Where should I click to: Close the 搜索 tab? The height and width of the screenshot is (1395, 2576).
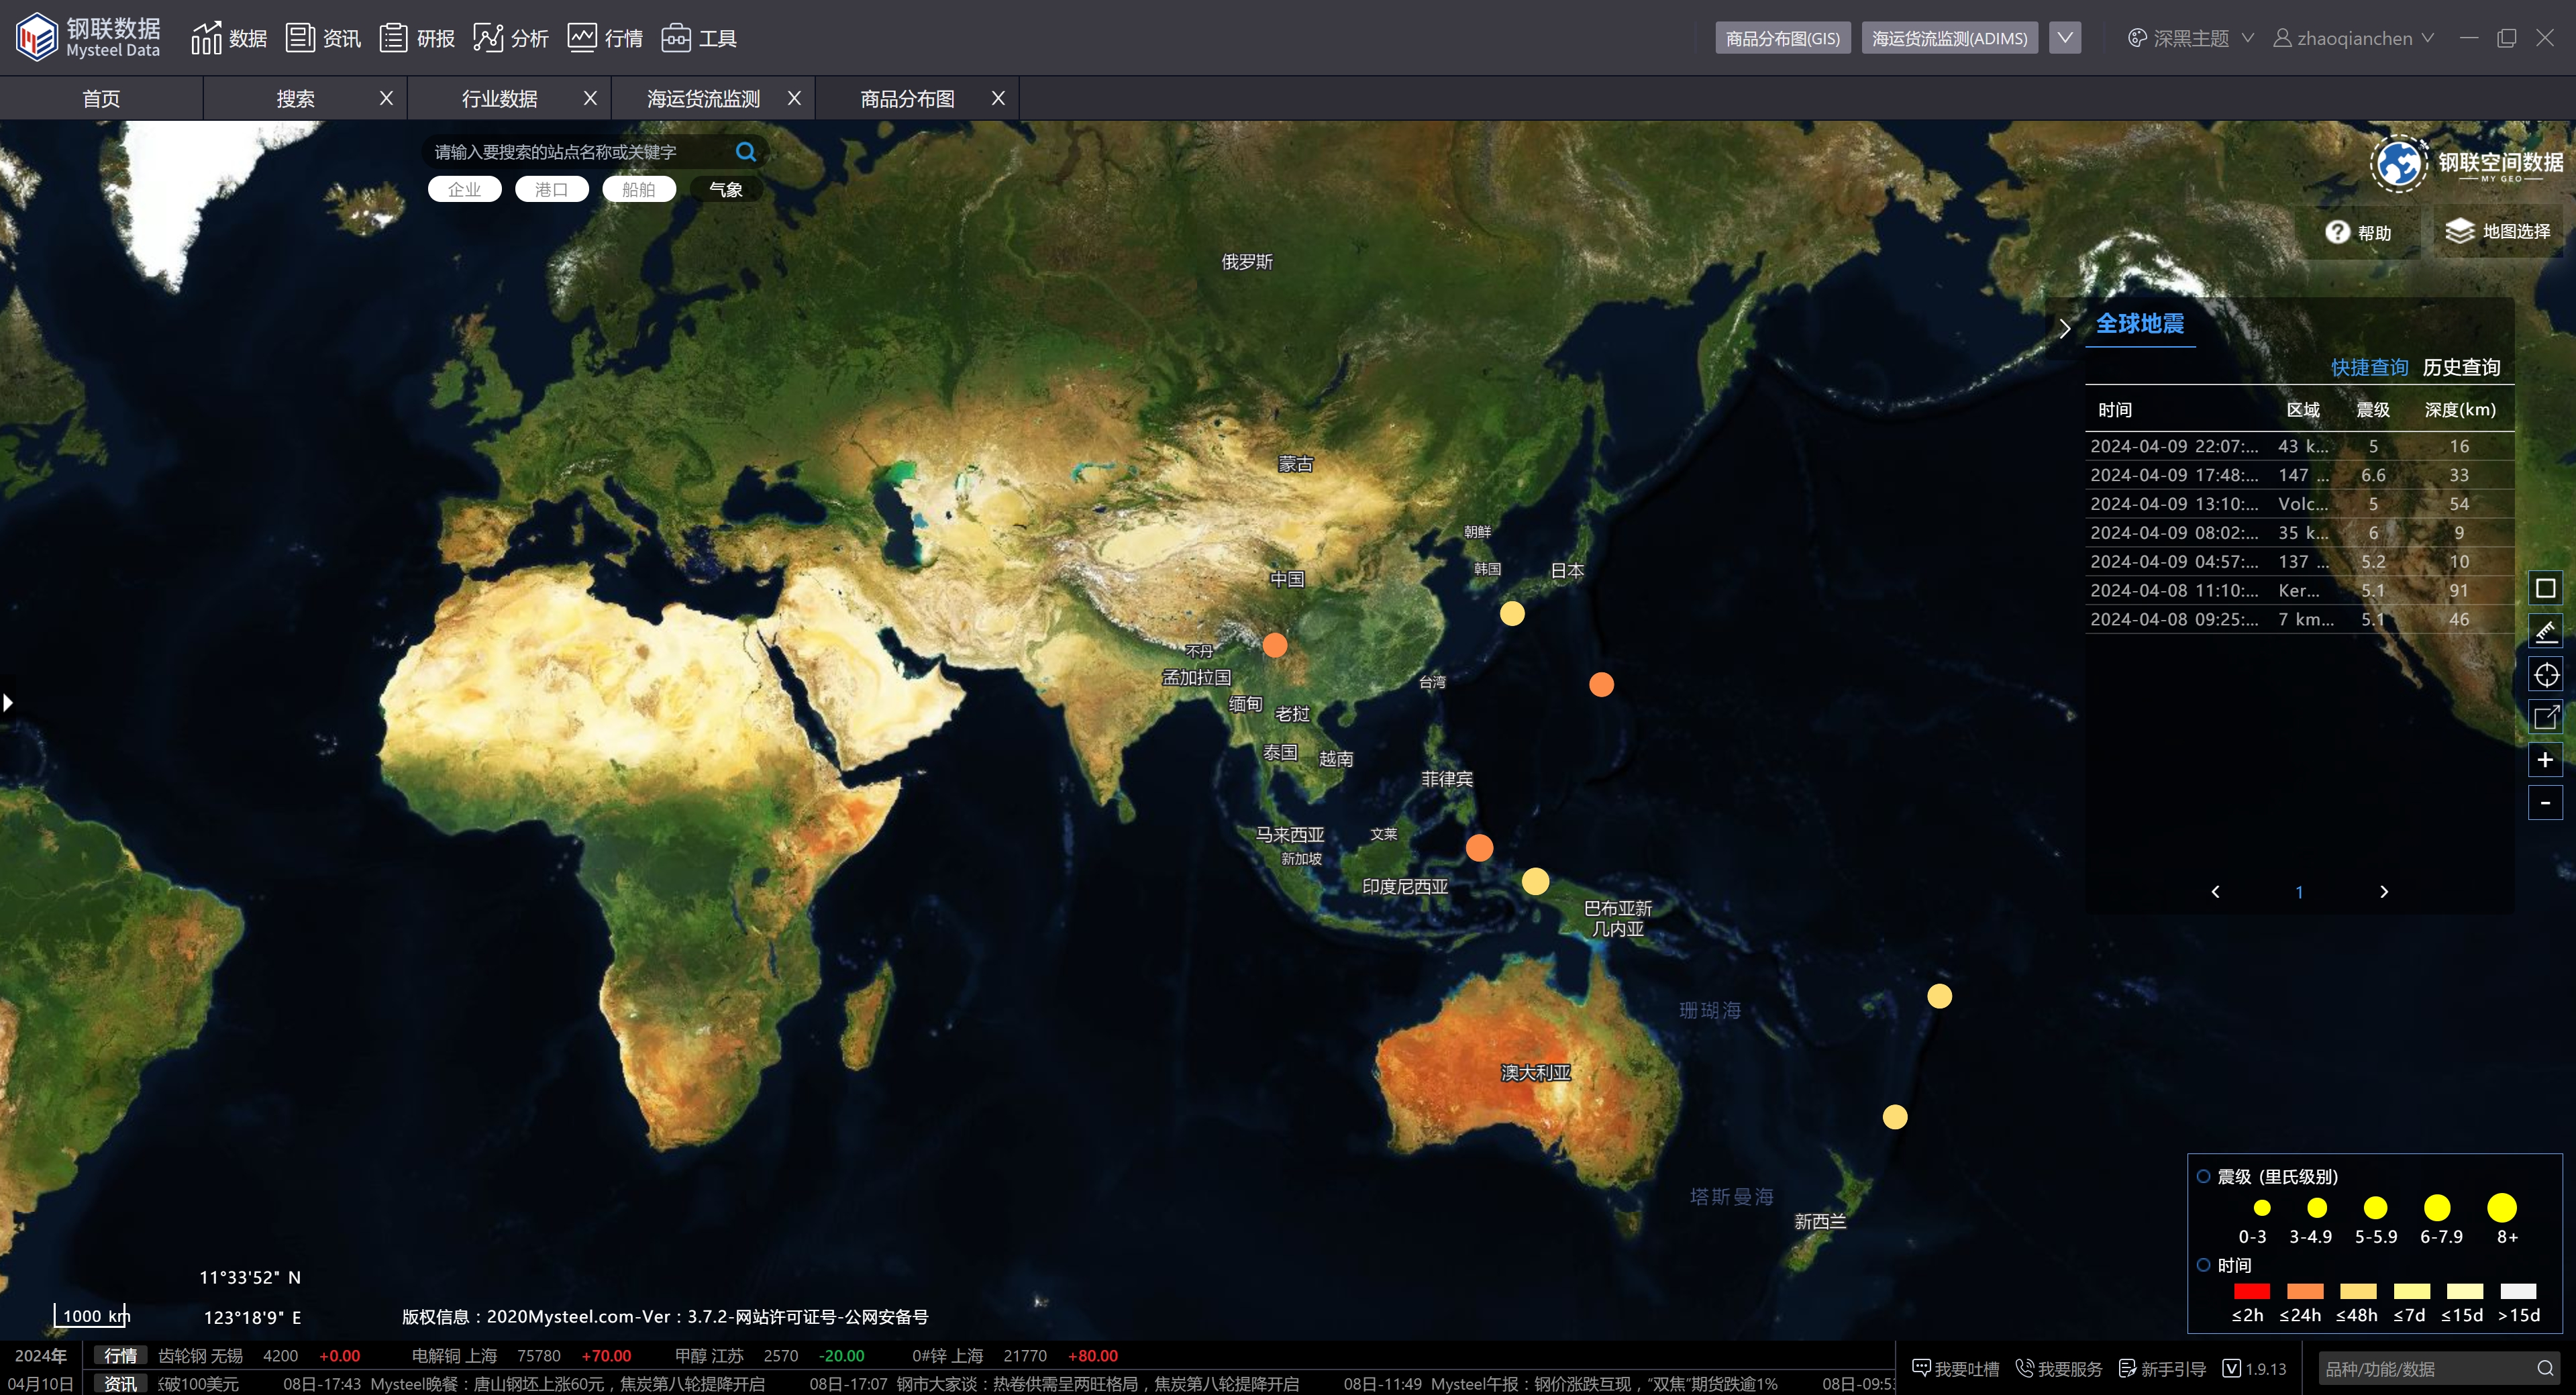[386, 98]
